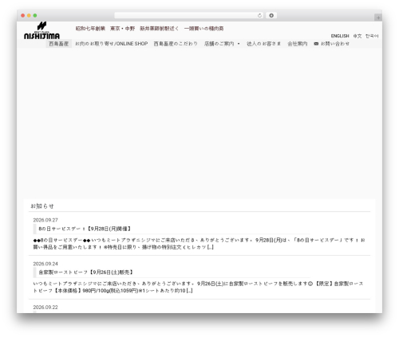Click the roast beef post excerpt text
Image resolution: width=399 pixels, height=337 pixels.
[x=198, y=287]
